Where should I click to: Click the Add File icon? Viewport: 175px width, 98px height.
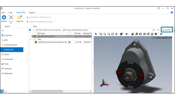[x=4, y=17]
